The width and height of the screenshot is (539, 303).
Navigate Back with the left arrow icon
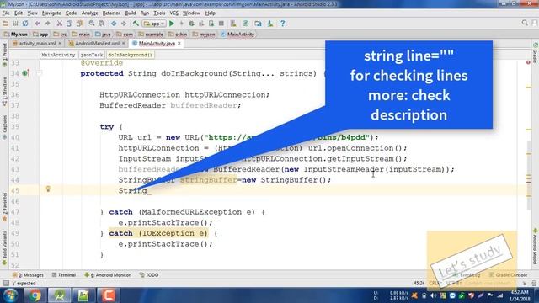tap(114, 24)
